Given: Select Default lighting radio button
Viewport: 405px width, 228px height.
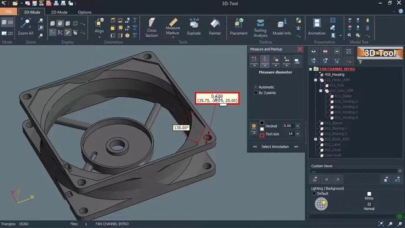Looking at the screenshot, I should pos(314,193).
